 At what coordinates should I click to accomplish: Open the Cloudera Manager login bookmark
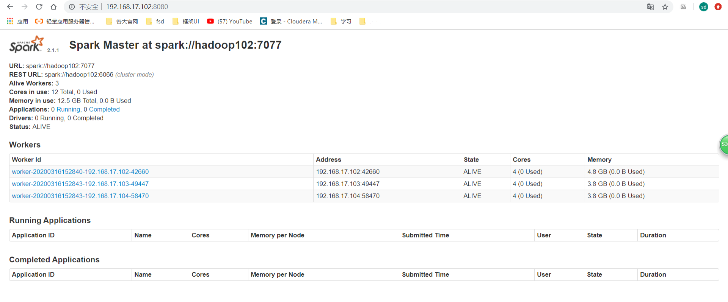click(291, 22)
